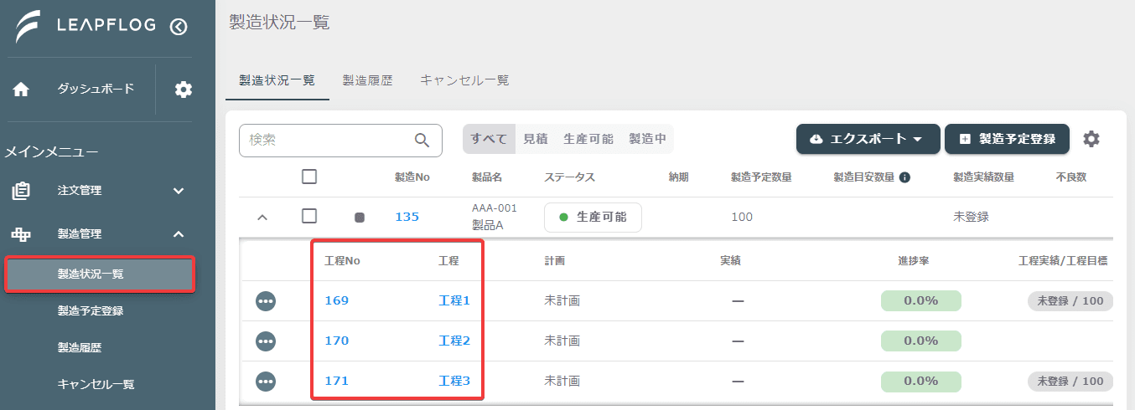This screenshot has height=410, width=1135.
Task: Open キャンセル一覧 in the sidebar
Action: click(96, 384)
